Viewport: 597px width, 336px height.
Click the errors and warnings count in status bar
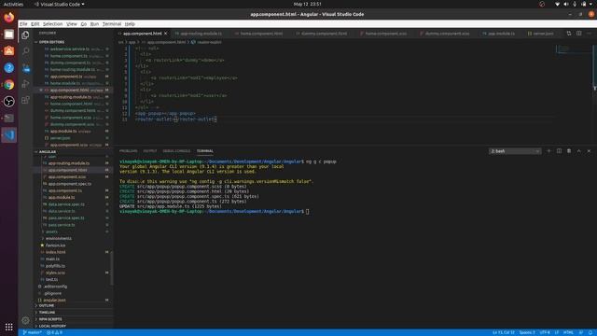point(54,332)
